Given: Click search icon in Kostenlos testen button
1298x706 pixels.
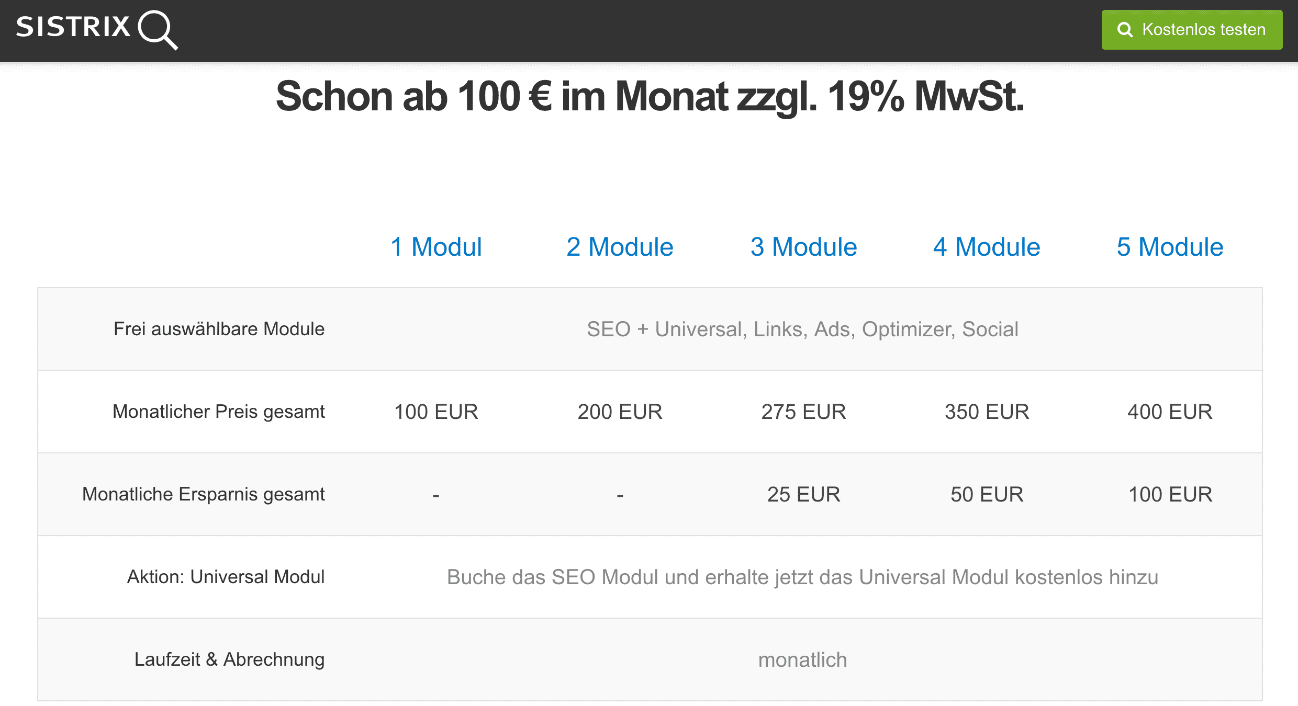Looking at the screenshot, I should click(1125, 30).
